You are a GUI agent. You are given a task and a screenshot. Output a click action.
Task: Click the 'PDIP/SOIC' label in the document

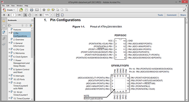120,35
